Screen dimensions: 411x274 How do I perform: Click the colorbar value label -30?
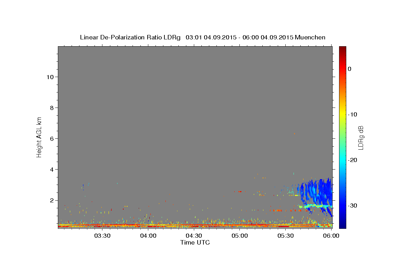pyautogui.click(x=352, y=206)
